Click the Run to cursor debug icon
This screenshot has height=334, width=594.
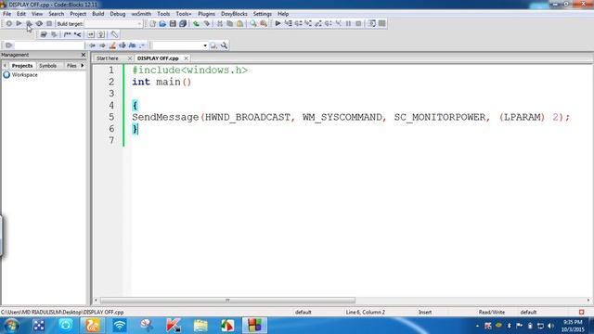click(x=289, y=23)
